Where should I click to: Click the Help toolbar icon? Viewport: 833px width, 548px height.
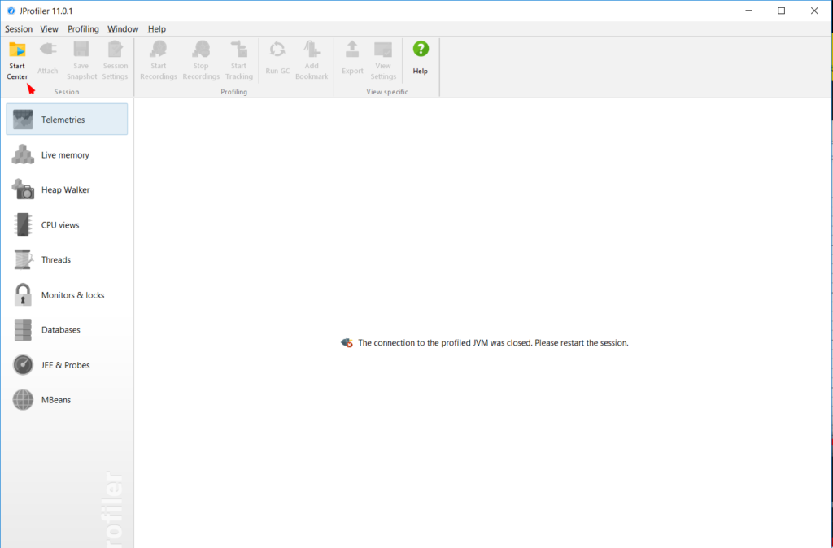point(420,59)
